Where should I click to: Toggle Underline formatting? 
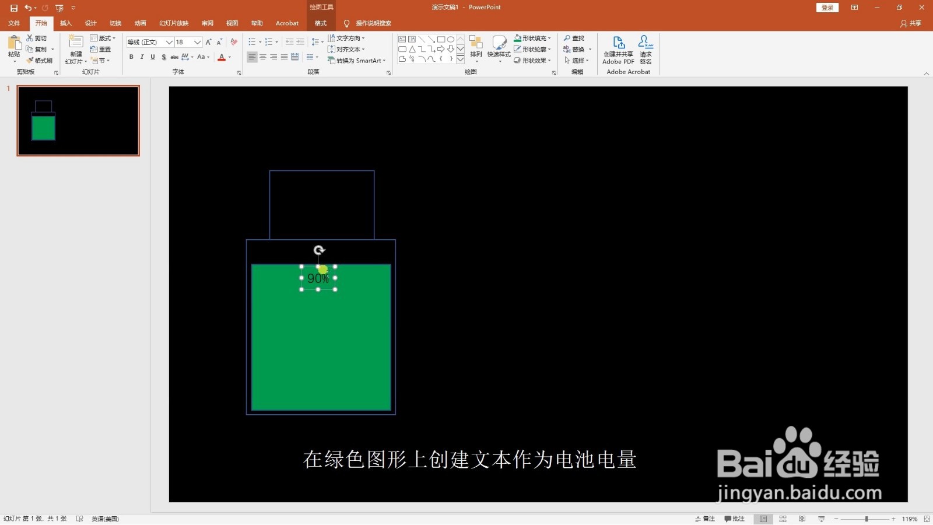tap(153, 57)
